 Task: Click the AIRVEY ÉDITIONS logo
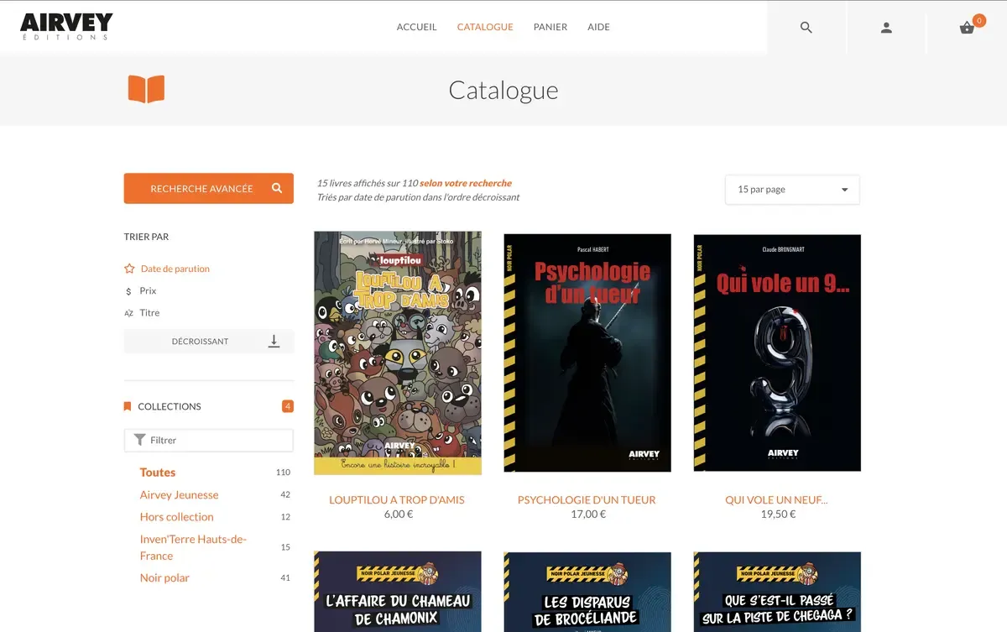[x=65, y=25]
